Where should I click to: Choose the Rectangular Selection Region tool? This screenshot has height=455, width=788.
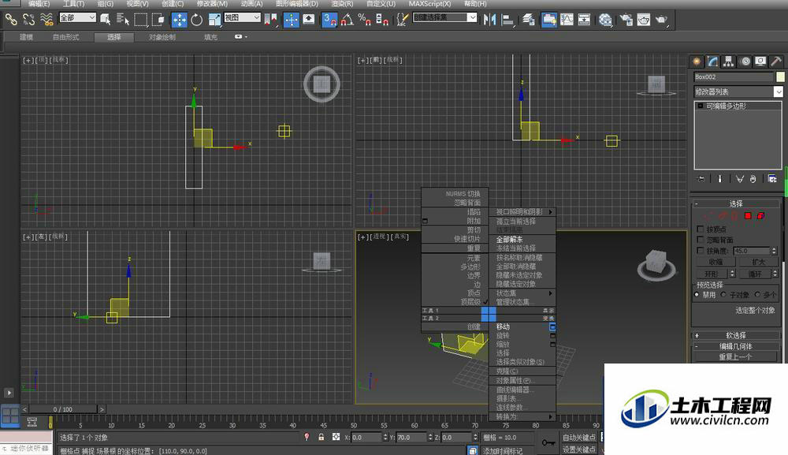[141, 20]
